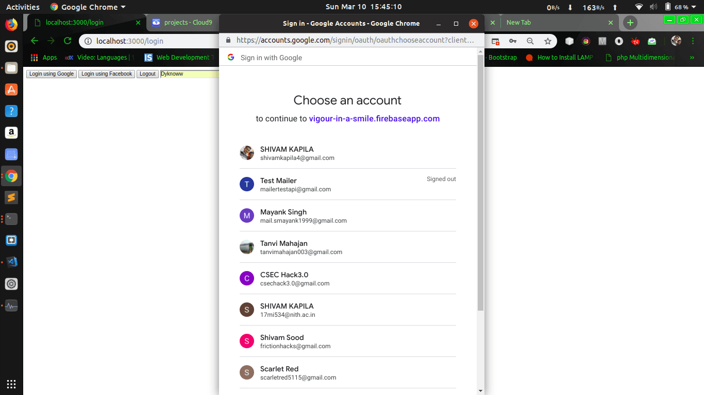Image resolution: width=704 pixels, height=395 pixels.
Task: Select CSEC Hack3.0 account
Action: [x=348, y=278]
